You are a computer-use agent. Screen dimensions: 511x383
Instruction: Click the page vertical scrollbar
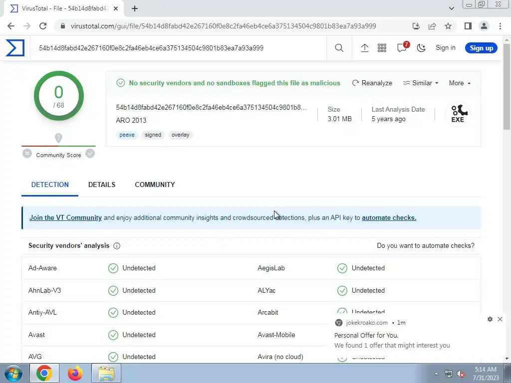click(507, 86)
